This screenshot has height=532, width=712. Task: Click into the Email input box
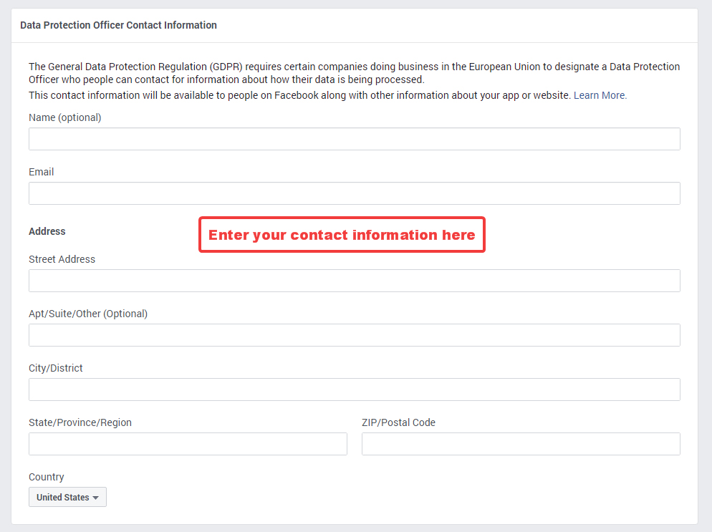[354, 193]
